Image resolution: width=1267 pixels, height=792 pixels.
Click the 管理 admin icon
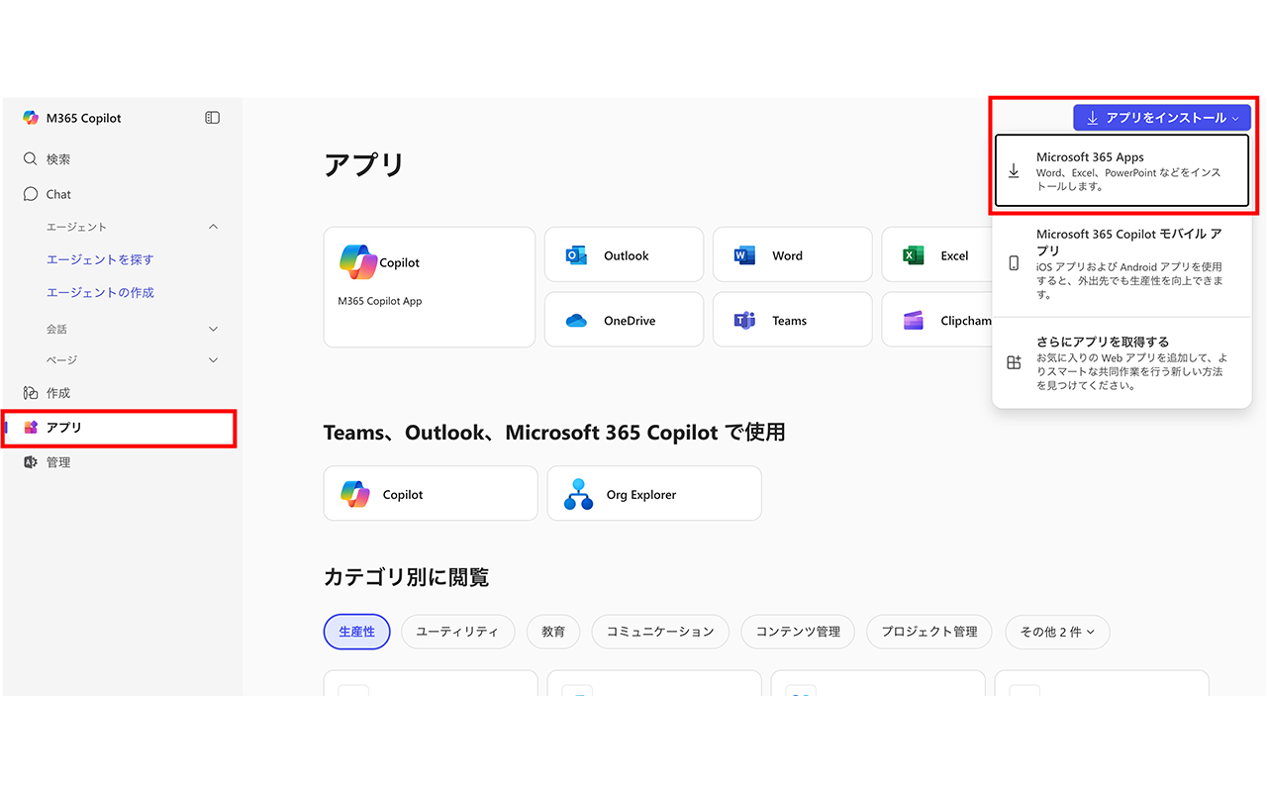point(31,462)
